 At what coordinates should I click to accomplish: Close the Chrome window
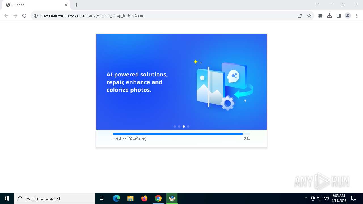(356, 4)
